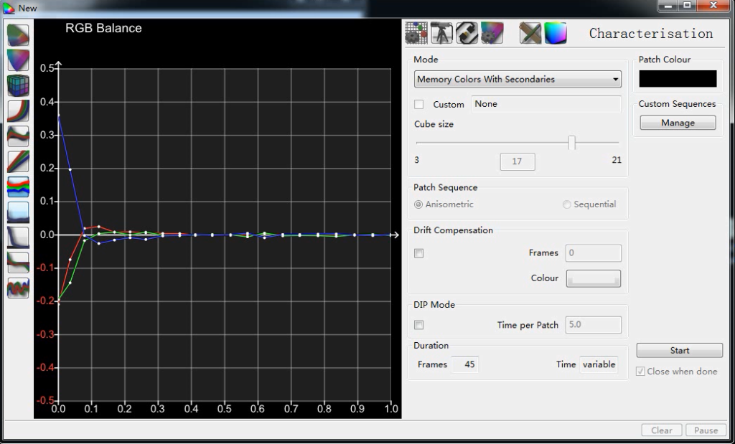Click the Start button

680,350
